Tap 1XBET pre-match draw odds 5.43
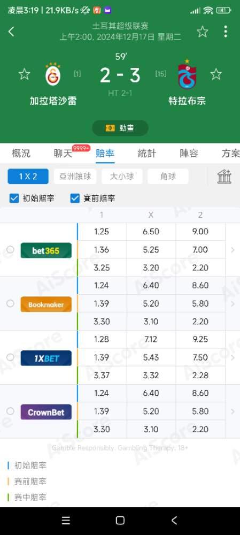The width and height of the screenshot is (240, 535). point(151,357)
